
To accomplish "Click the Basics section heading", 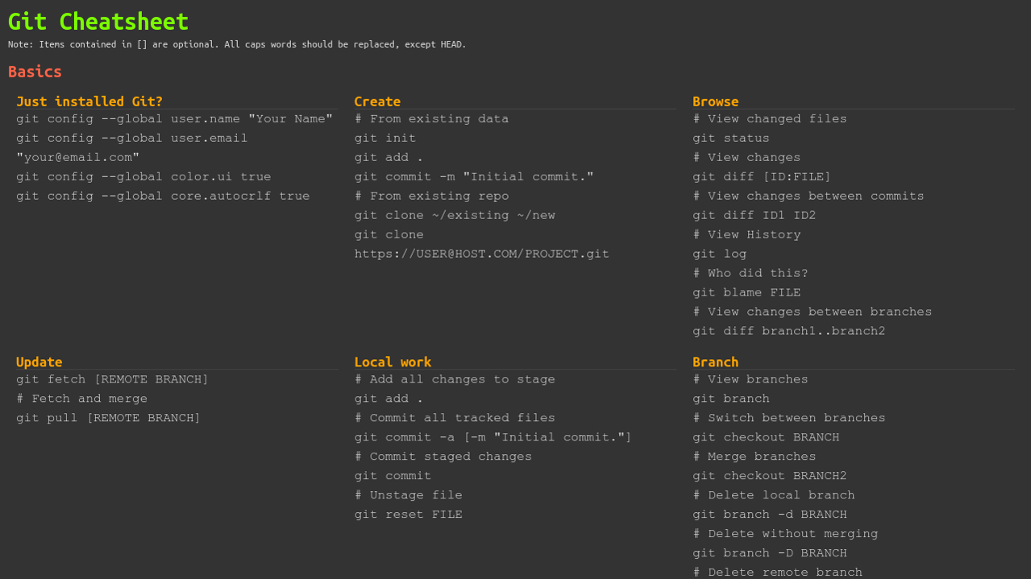I will point(35,72).
